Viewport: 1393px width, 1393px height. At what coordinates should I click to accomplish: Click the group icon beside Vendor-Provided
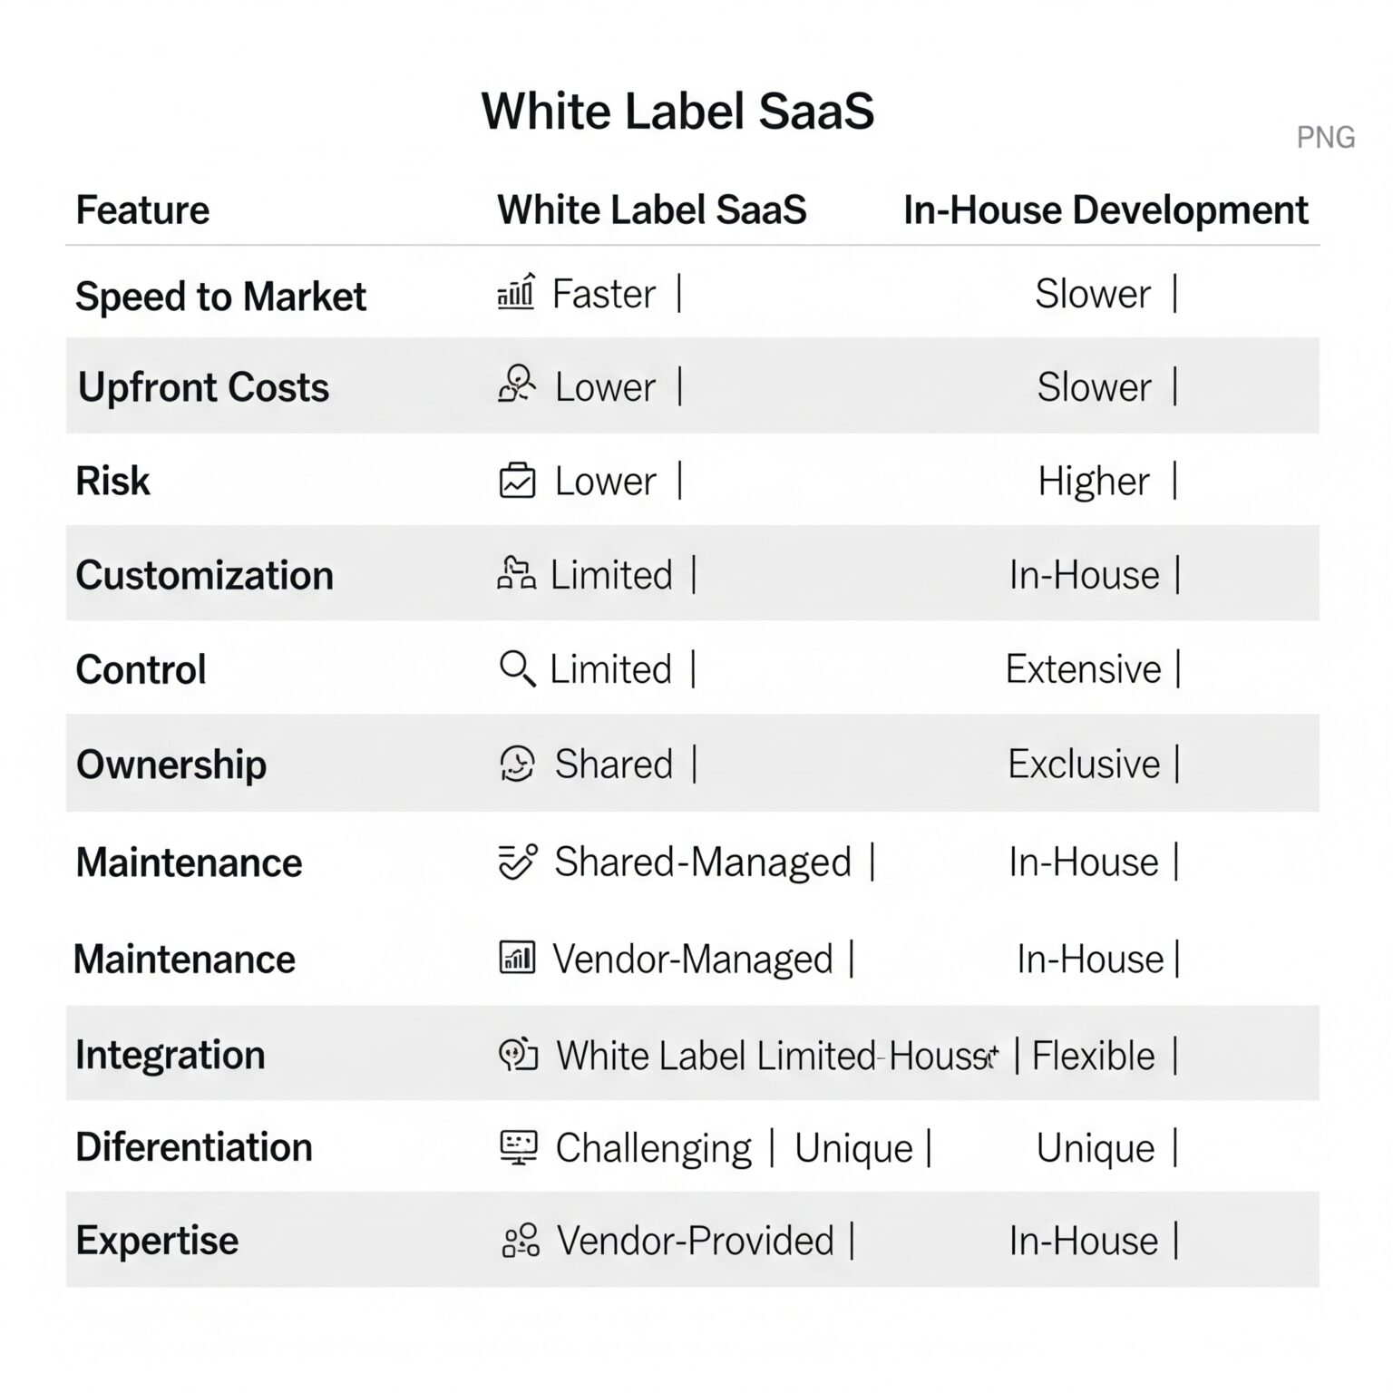(x=521, y=1241)
